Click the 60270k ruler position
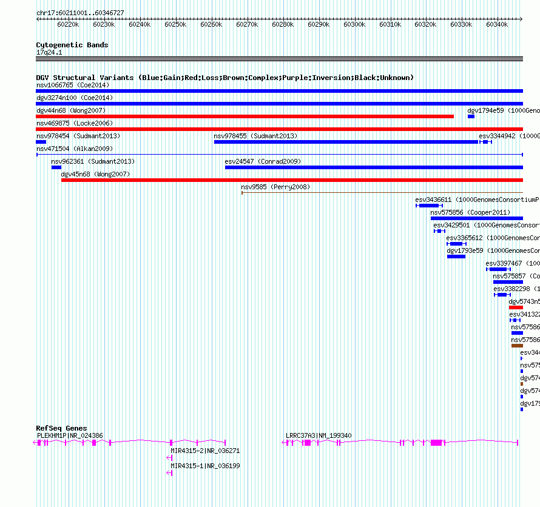540x507 pixels. click(x=248, y=24)
